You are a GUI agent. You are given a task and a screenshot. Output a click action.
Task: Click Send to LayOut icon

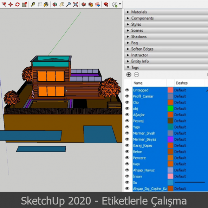[x=98, y=5]
